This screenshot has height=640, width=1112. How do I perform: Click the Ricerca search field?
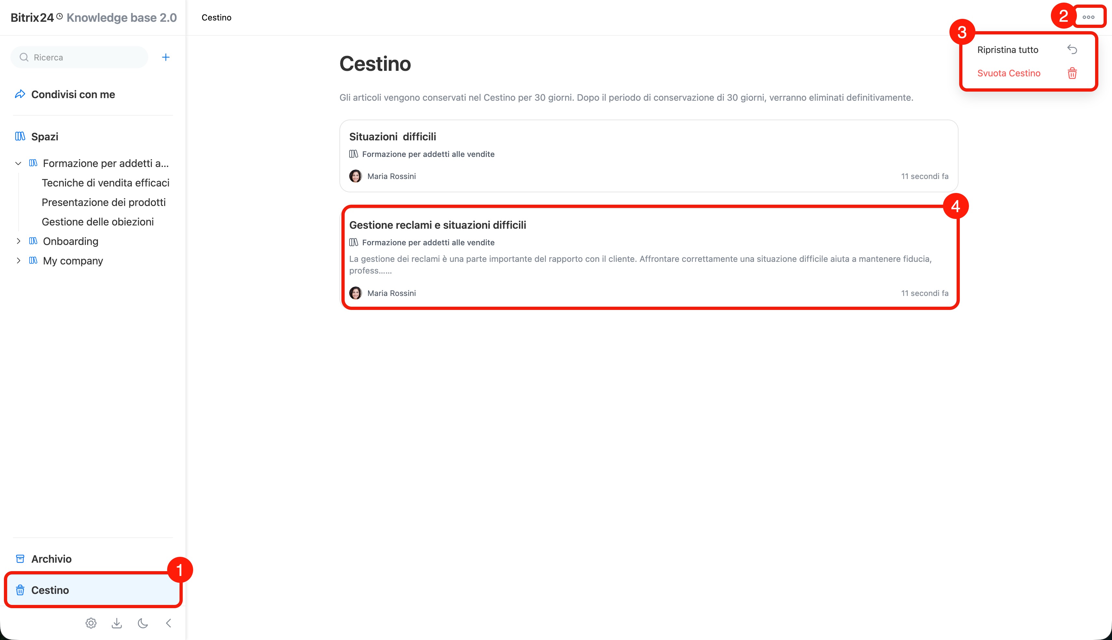tap(79, 57)
